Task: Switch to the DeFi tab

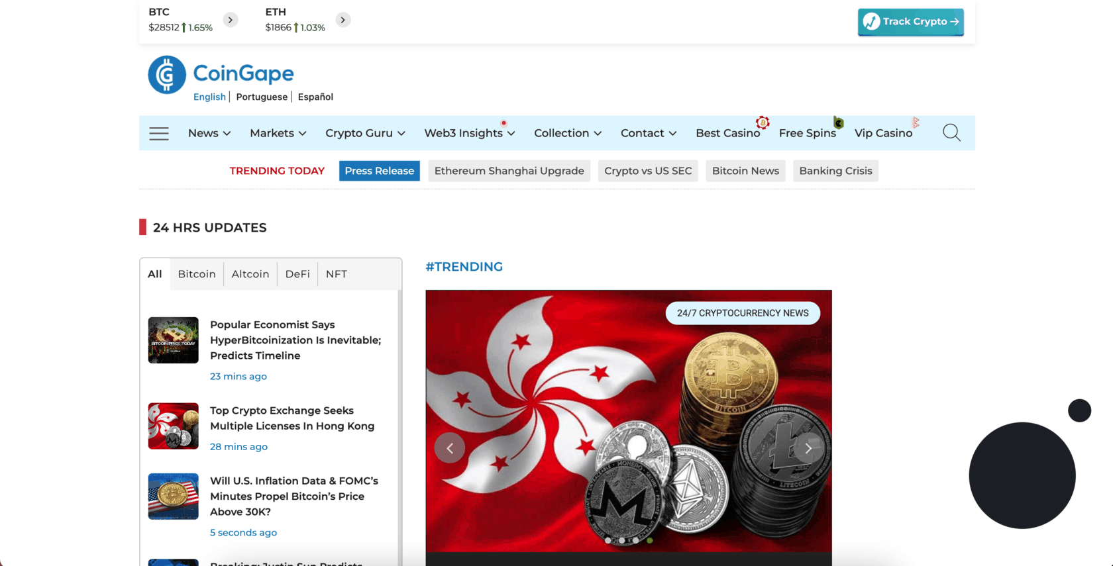Action: (x=297, y=274)
